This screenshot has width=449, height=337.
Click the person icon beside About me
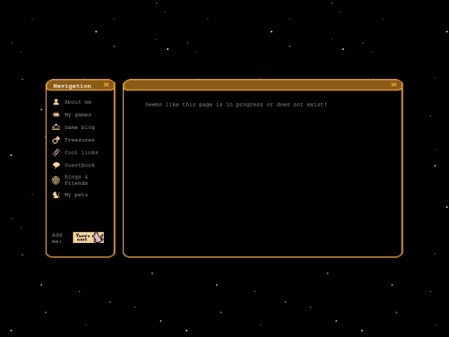pos(57,102)
